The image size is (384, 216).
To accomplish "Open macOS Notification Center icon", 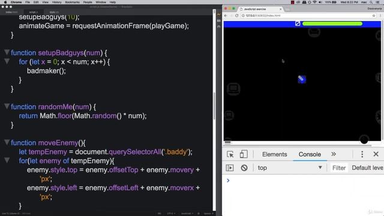I will click(378, 2).
